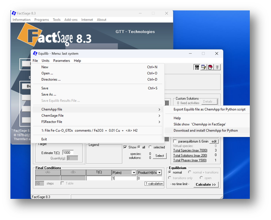Choose New from the File menu
The height and width of the screenshot is (220, 271).
[x=97, y=67]
